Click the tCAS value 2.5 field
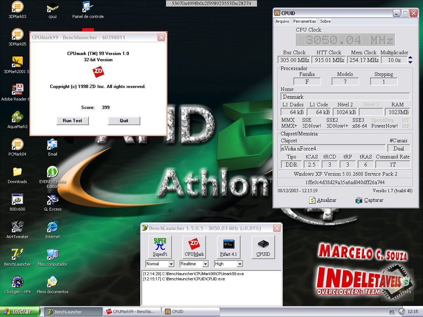This screenshot has height=317, width=423. (312, 164)
